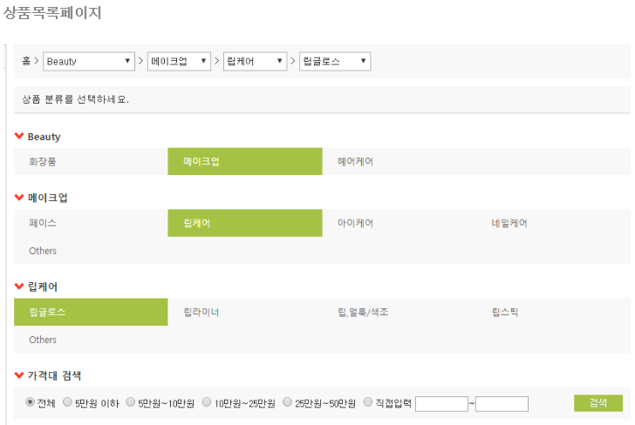Collapse the Beauty section red chevron
635x425 pixels.
point(19,137)
